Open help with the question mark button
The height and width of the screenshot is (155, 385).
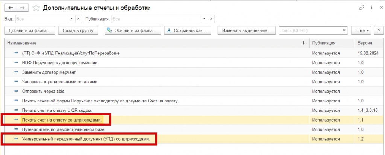[x=379, y=31]
